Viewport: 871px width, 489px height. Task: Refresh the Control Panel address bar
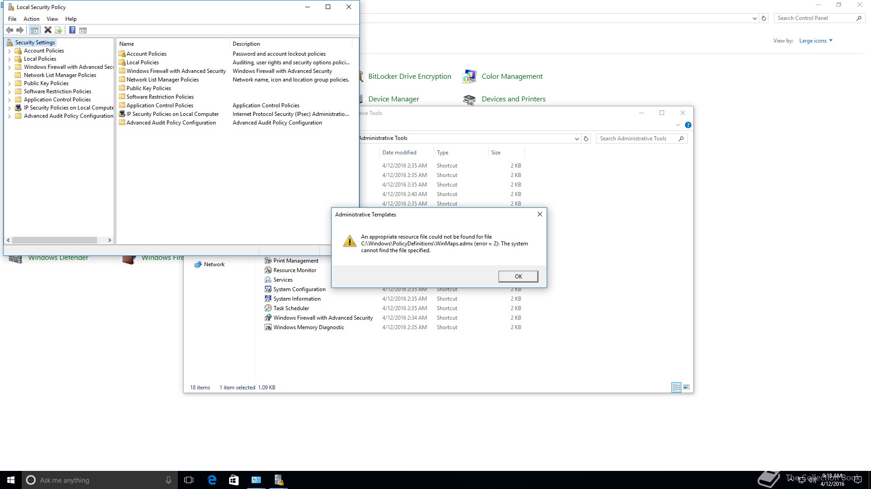pyautogui.click(x=764, y=19)
